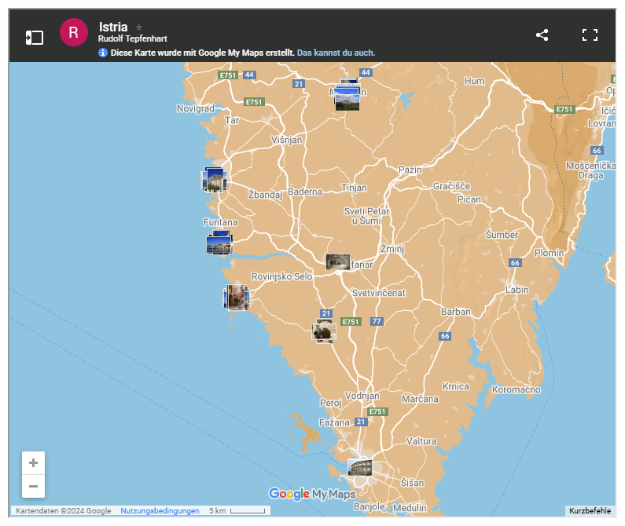This screenshot has height=526, width=625.
Task: Zoom out with the minus button
Action: (33, 486)
